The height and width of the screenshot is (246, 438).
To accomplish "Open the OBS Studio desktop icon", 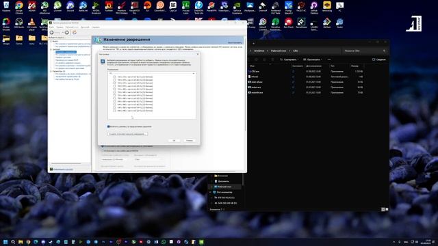I will click(x=19, y=22).
